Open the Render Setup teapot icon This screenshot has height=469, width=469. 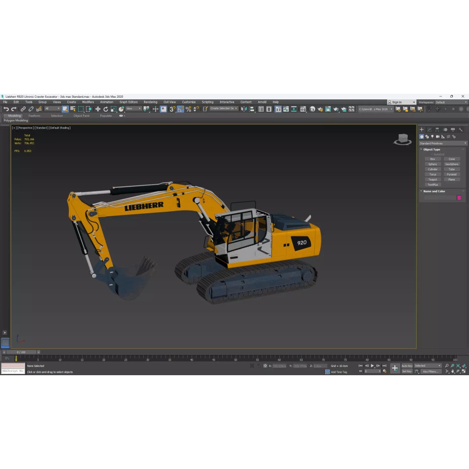320,109
